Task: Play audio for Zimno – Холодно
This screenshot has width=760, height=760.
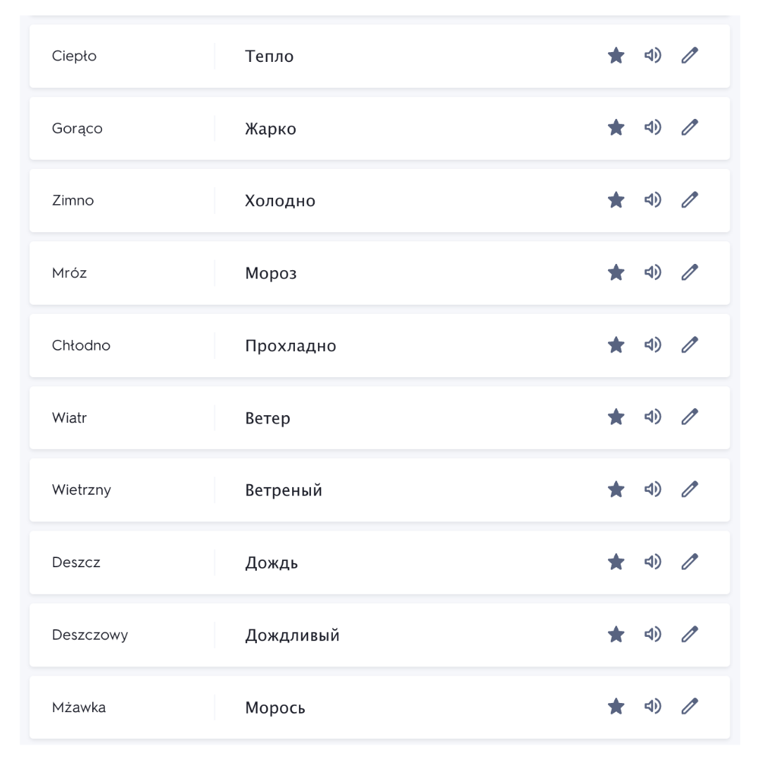Action: [652, 200]
